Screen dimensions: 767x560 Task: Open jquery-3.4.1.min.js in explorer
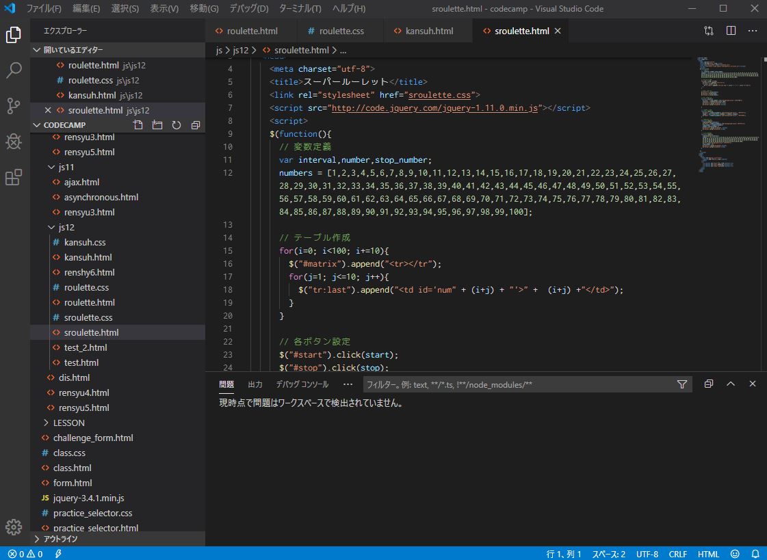88,498
